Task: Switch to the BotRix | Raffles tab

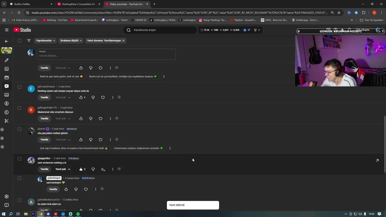Action: [31, 4]
